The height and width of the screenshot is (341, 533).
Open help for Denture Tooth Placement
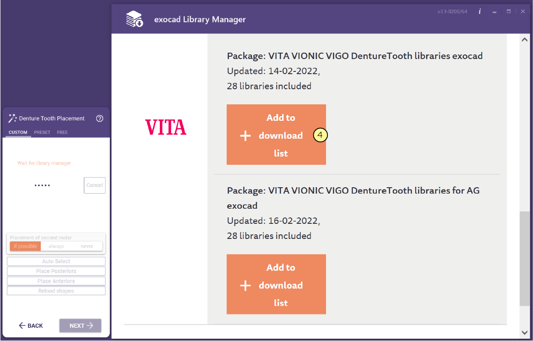point(100,119)
